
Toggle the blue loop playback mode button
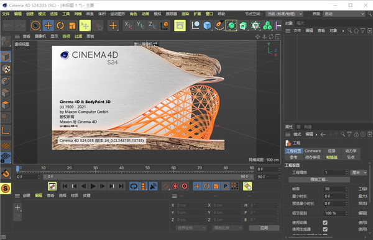point(134,186)
